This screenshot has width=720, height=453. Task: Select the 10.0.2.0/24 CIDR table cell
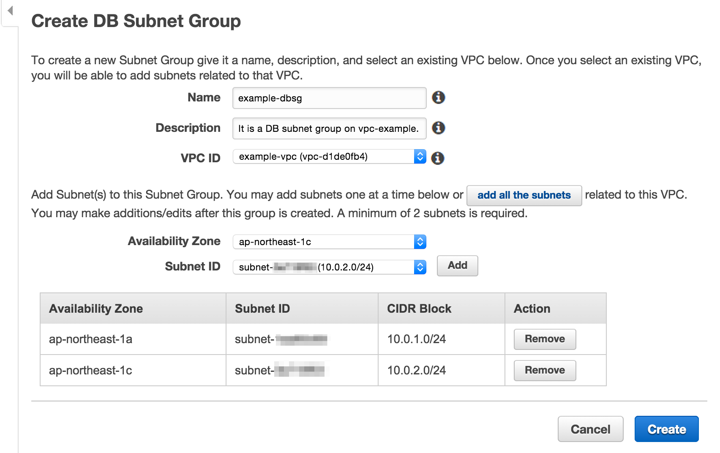pyautogui.click(x=417, y=371)
